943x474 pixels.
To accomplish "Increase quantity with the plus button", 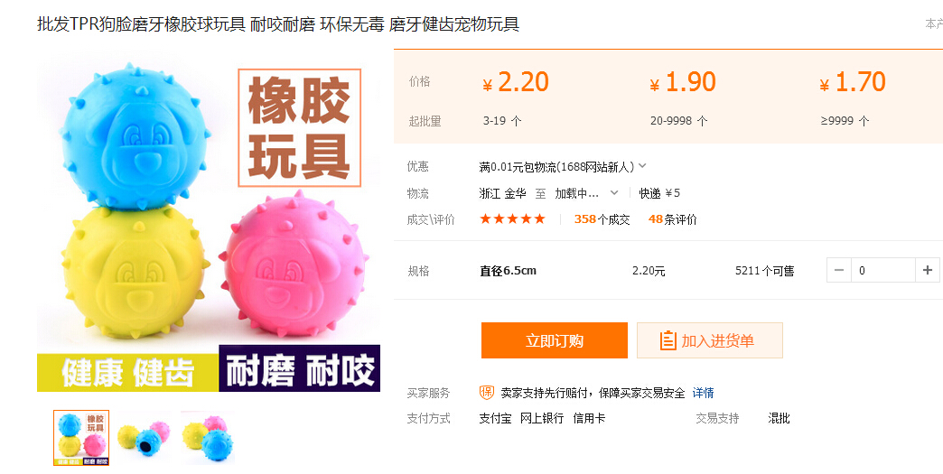I will [928, 270].
